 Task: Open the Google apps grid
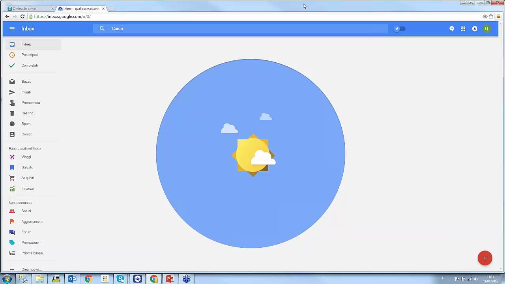point(463,29)
